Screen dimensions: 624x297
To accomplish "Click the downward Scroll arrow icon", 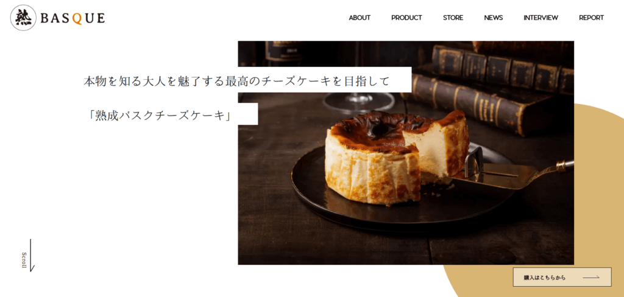I will click(x=32, y=255).
